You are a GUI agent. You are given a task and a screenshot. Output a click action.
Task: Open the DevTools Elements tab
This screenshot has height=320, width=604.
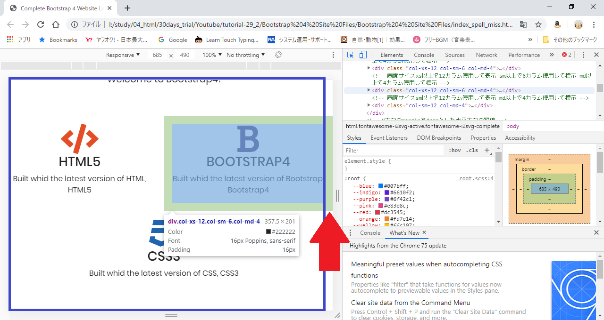(392, 55)
